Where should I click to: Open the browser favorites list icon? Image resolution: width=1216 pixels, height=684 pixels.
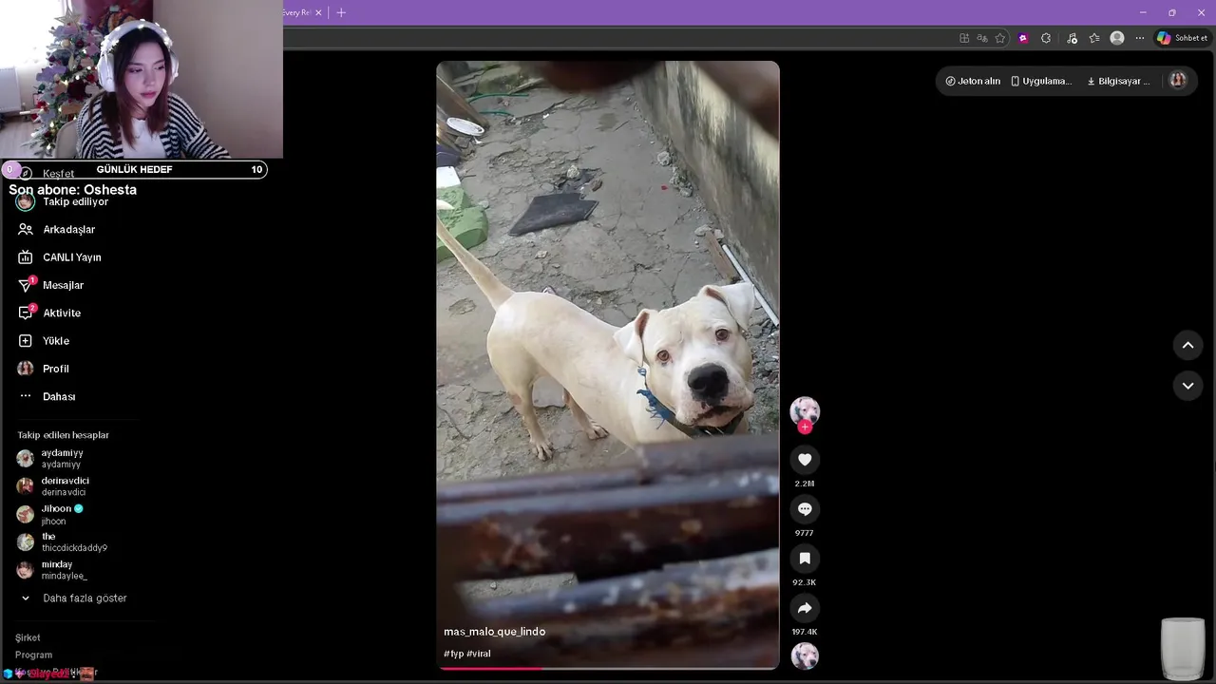tap(1094, 38)
